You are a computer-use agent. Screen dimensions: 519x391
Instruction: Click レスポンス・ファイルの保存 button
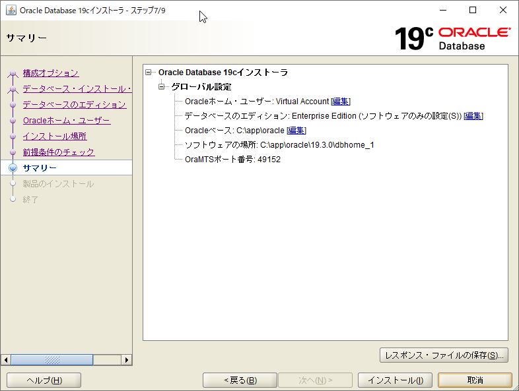(444, 355)
